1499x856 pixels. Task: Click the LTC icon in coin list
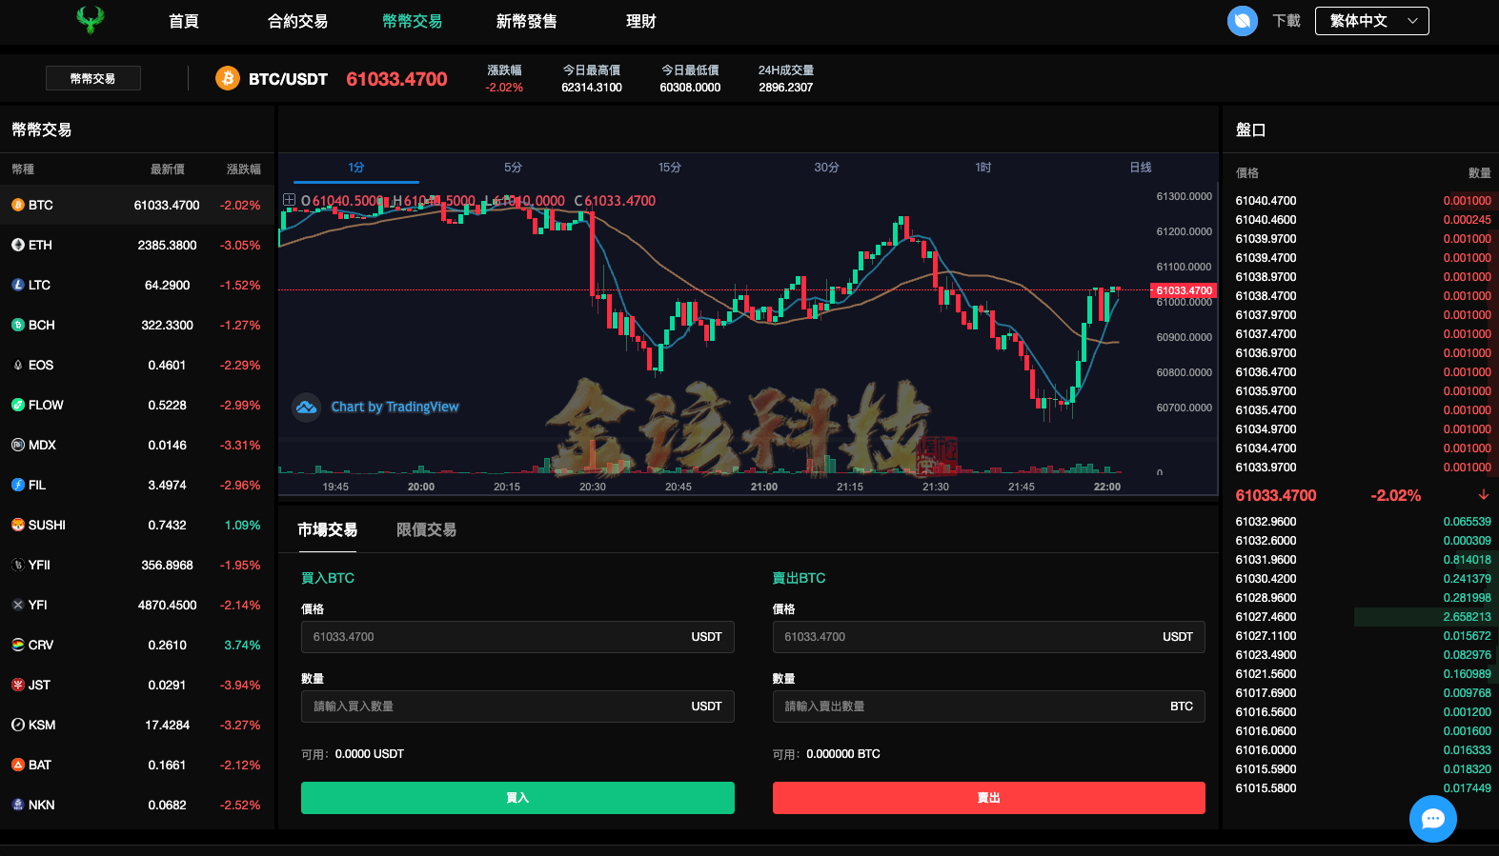[18, 285]
